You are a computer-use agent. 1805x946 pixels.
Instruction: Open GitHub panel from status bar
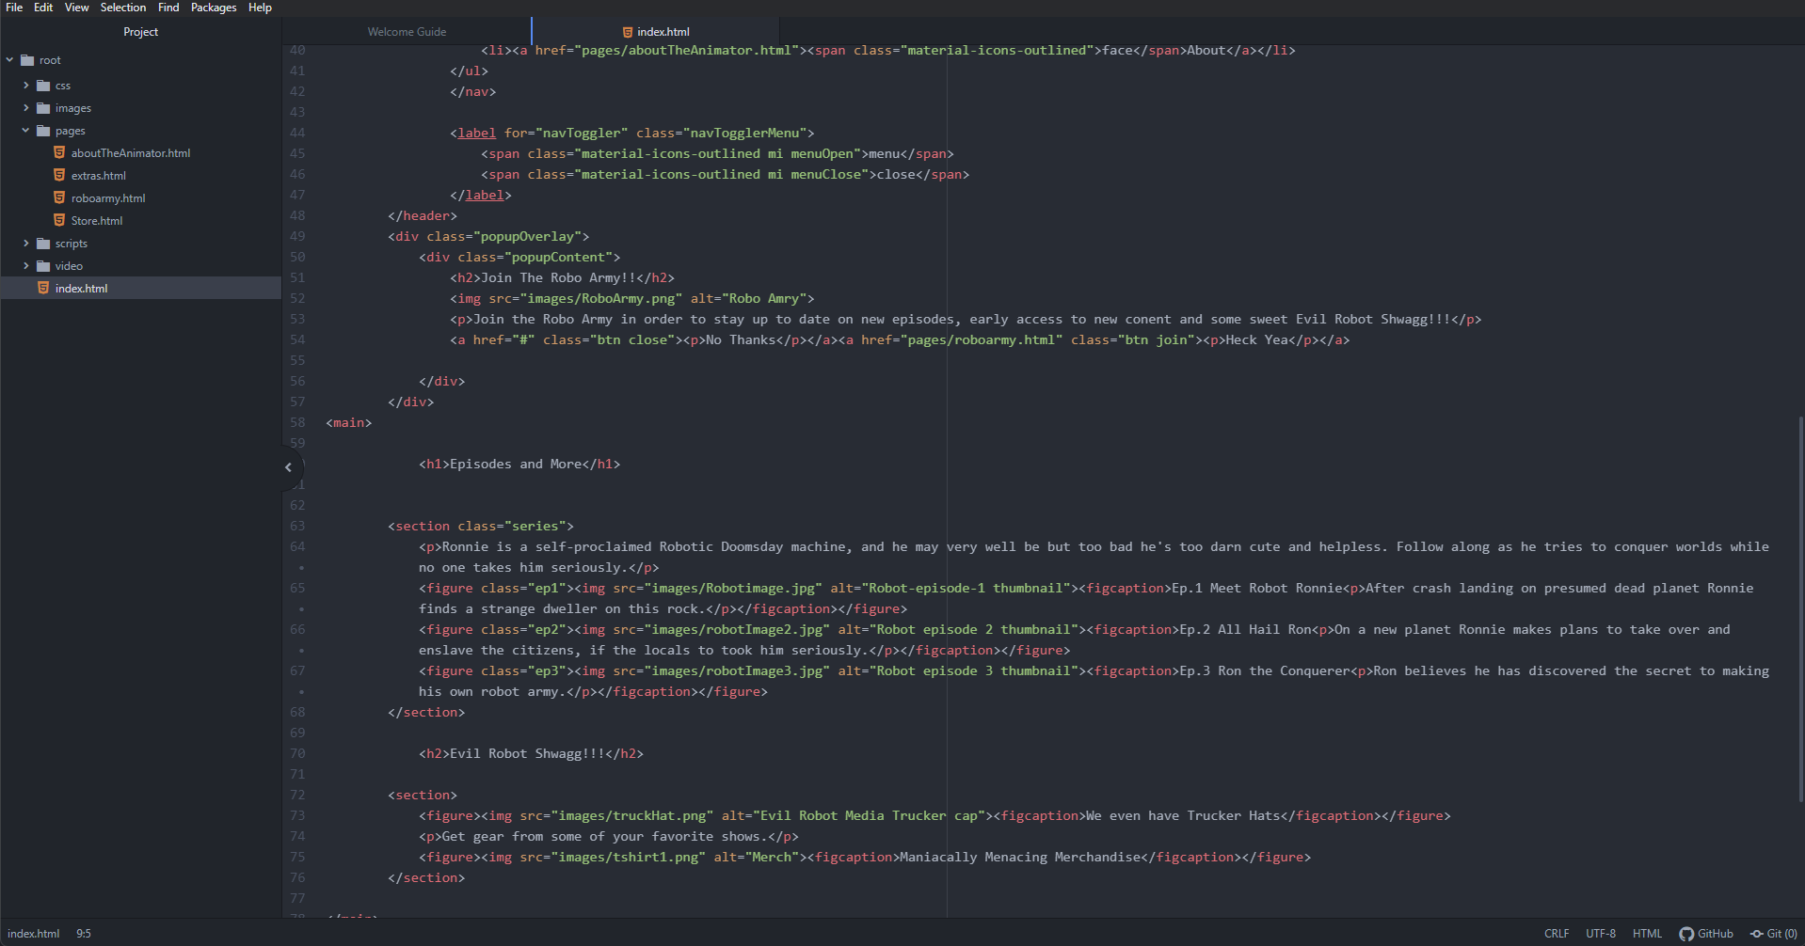[1706, 934]
